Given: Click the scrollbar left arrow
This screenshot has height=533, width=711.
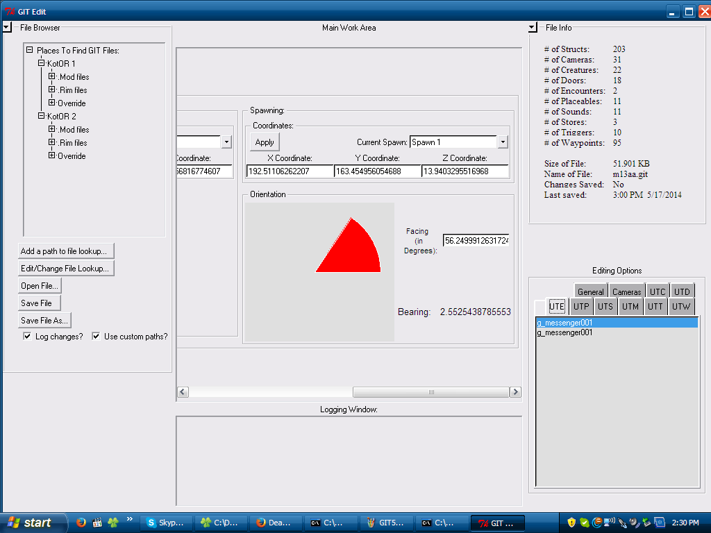Looking at the screenshot, I should (183, 392).
